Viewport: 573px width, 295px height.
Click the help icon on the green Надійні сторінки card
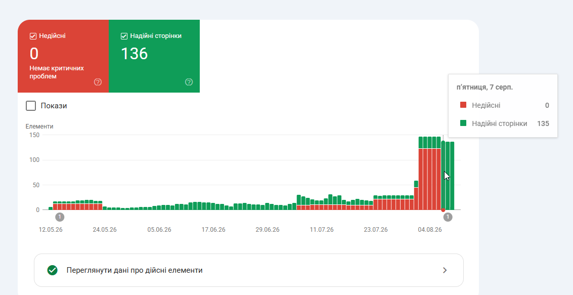pos(189,82)
